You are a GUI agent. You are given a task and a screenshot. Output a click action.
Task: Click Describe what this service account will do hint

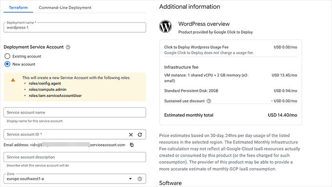(38, 166)
